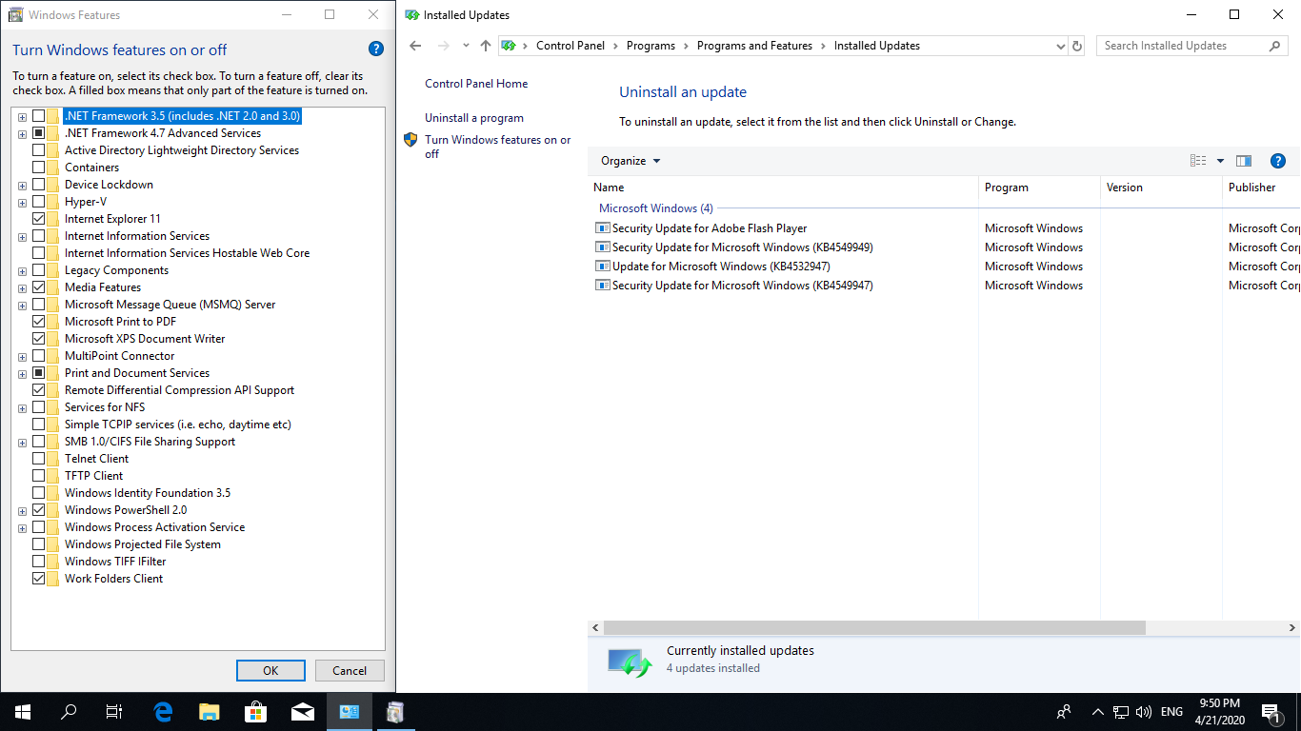
Task: Click OK in Windows Features dialog
Action: (x=270, y=670)
